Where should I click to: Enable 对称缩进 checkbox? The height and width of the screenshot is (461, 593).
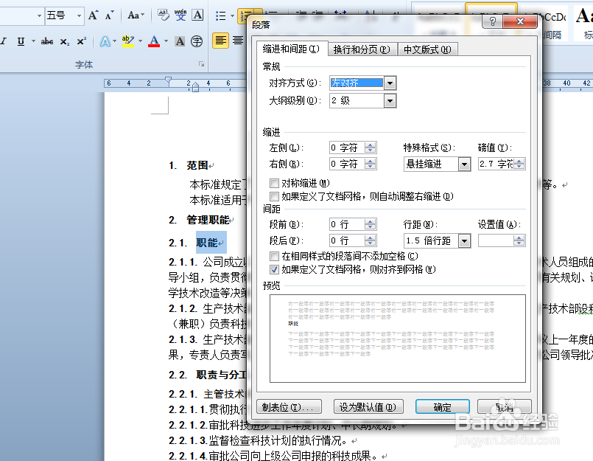point(274,184)
